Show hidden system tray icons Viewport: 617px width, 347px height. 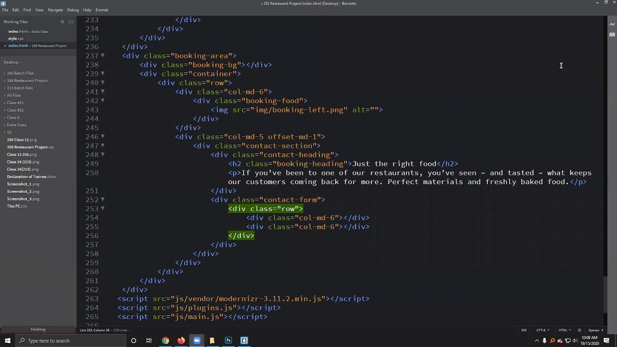click(537, 341)
